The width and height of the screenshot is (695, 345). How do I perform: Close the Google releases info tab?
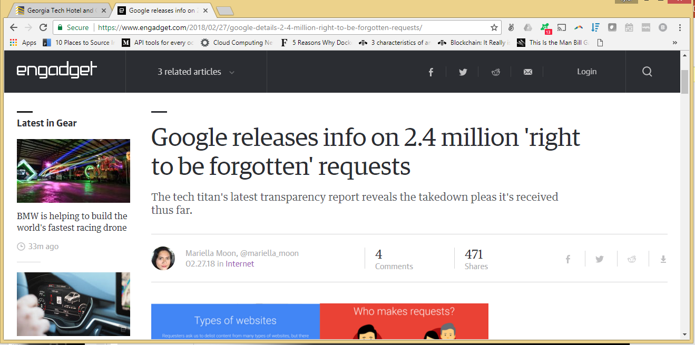[x=204, y=11]
